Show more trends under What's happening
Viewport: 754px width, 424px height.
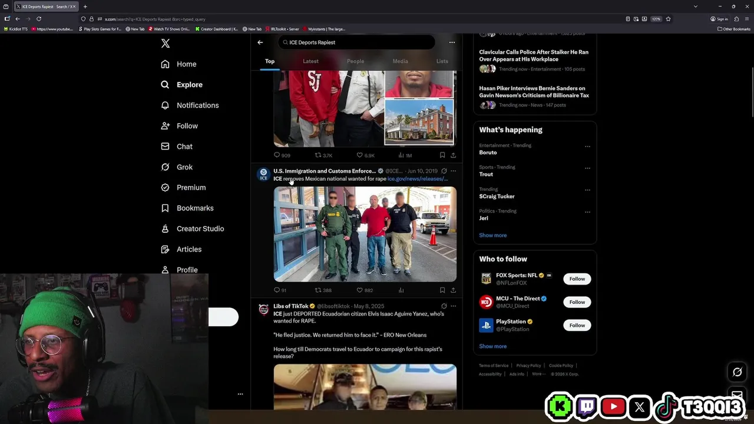492,236
